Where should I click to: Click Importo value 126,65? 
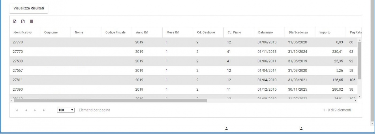[x=338, y=80]
